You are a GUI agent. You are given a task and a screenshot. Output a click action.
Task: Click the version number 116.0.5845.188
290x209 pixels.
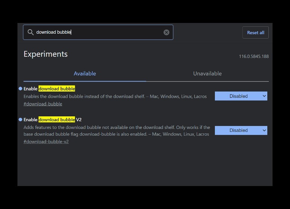tap(254, 56)
